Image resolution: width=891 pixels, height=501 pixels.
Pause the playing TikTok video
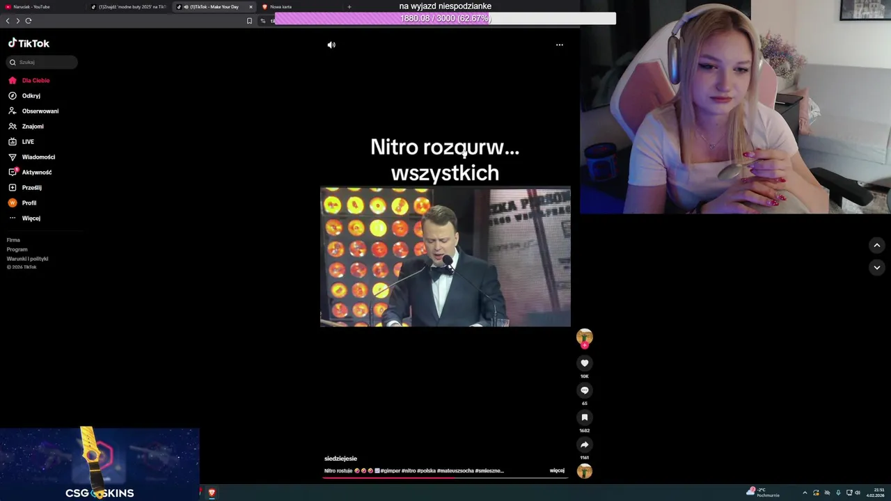445,256
